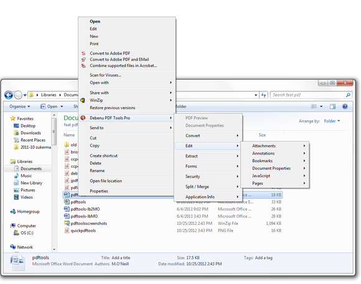Screen dimensions: 361x284
Task: Click the Videos library icon
Action: pos(16,197)
